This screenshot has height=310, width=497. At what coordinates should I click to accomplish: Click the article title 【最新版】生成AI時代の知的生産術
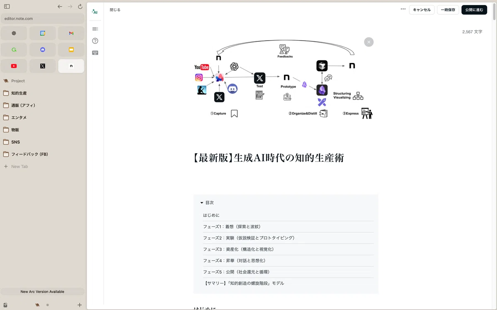(268, 158)
